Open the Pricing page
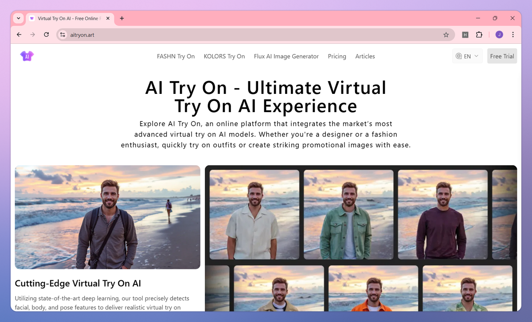532x322 pixels. (x=337, y=56)
